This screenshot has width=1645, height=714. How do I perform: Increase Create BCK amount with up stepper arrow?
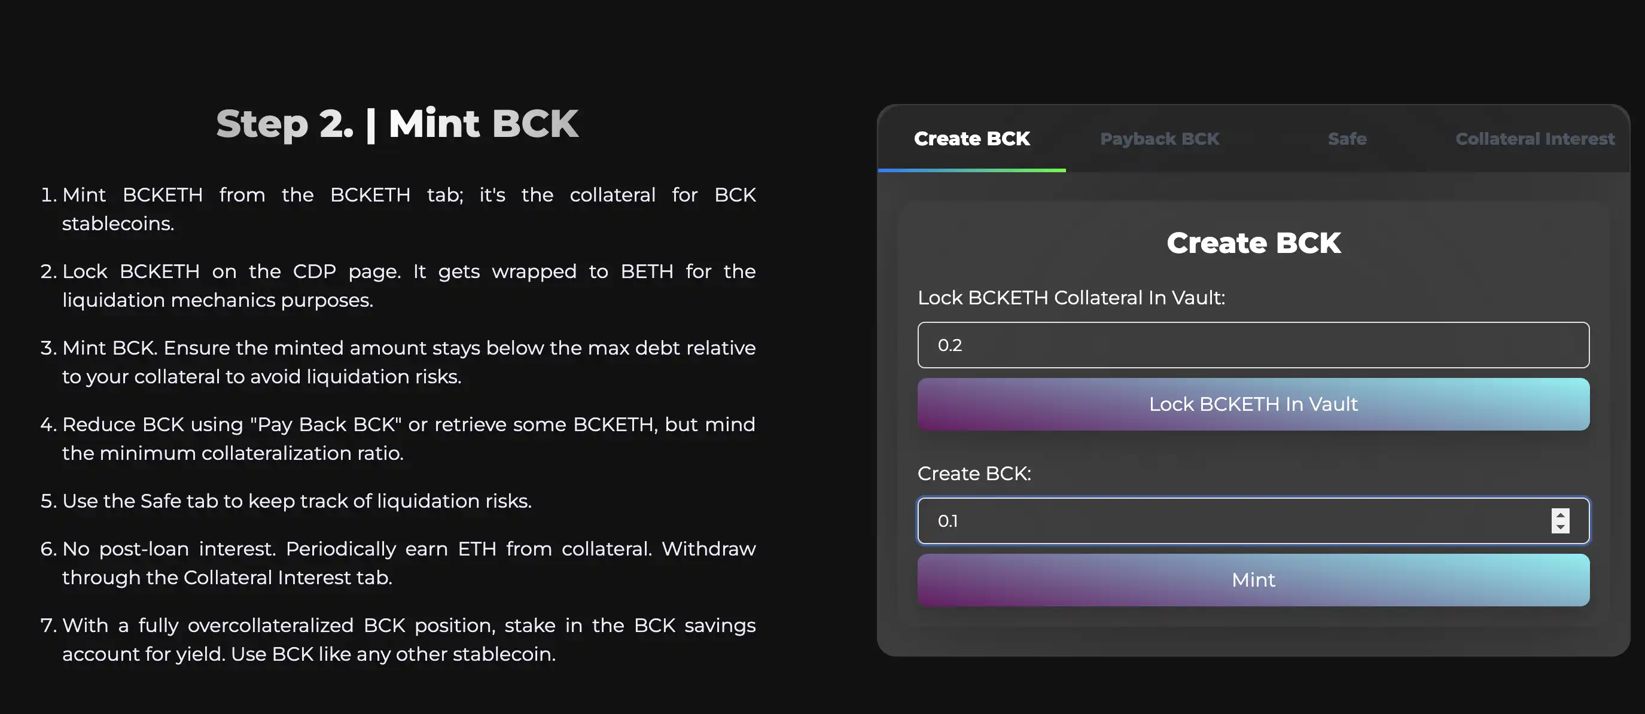[1560, 515]
